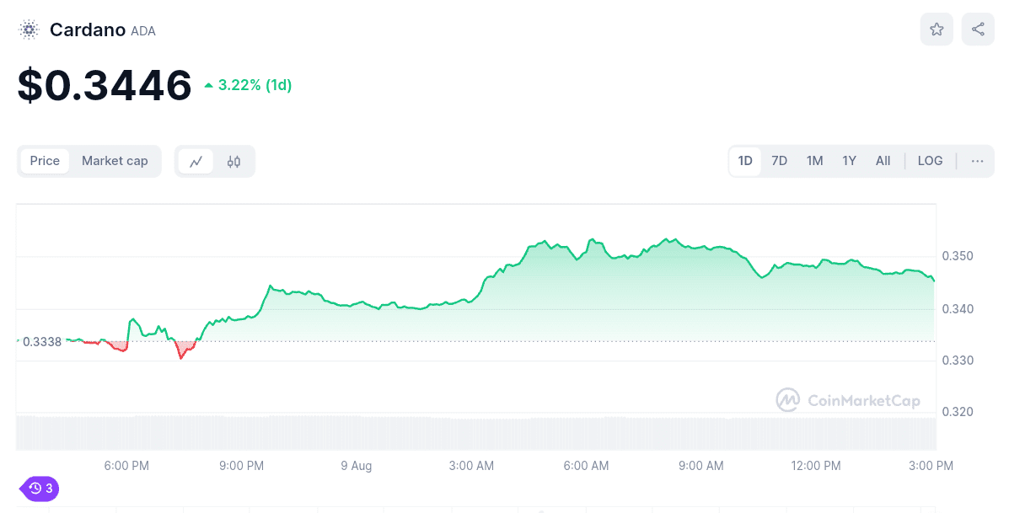The height and width of the screenshot is (513, 1009).
Task: Toggle LOG scale on chart
Action: click(930, 161)
